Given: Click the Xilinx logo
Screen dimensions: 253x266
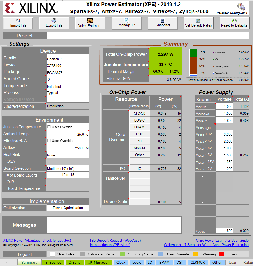Looking at the screenshot, I should (x=31, y=8).
